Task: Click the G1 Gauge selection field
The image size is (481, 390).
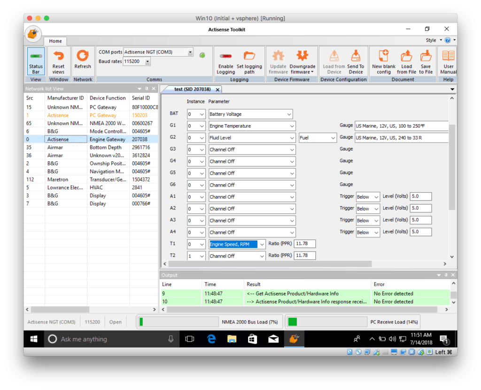Action: (x=401, y=126)
